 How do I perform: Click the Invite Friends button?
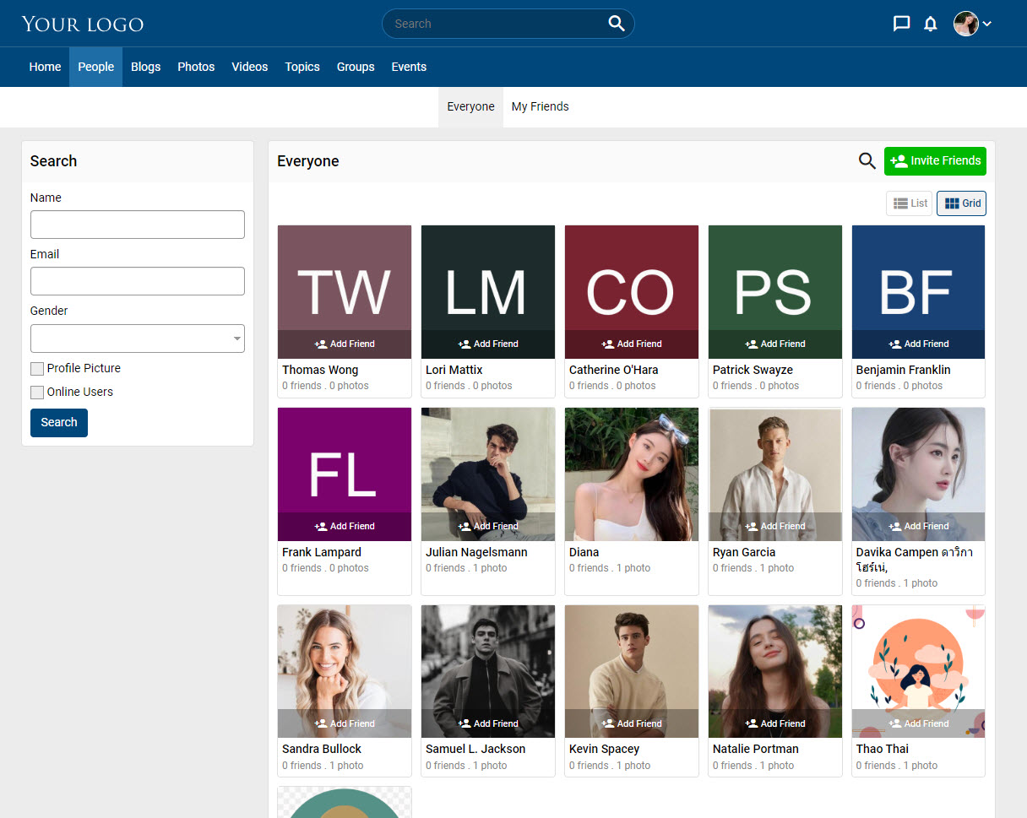935,161
